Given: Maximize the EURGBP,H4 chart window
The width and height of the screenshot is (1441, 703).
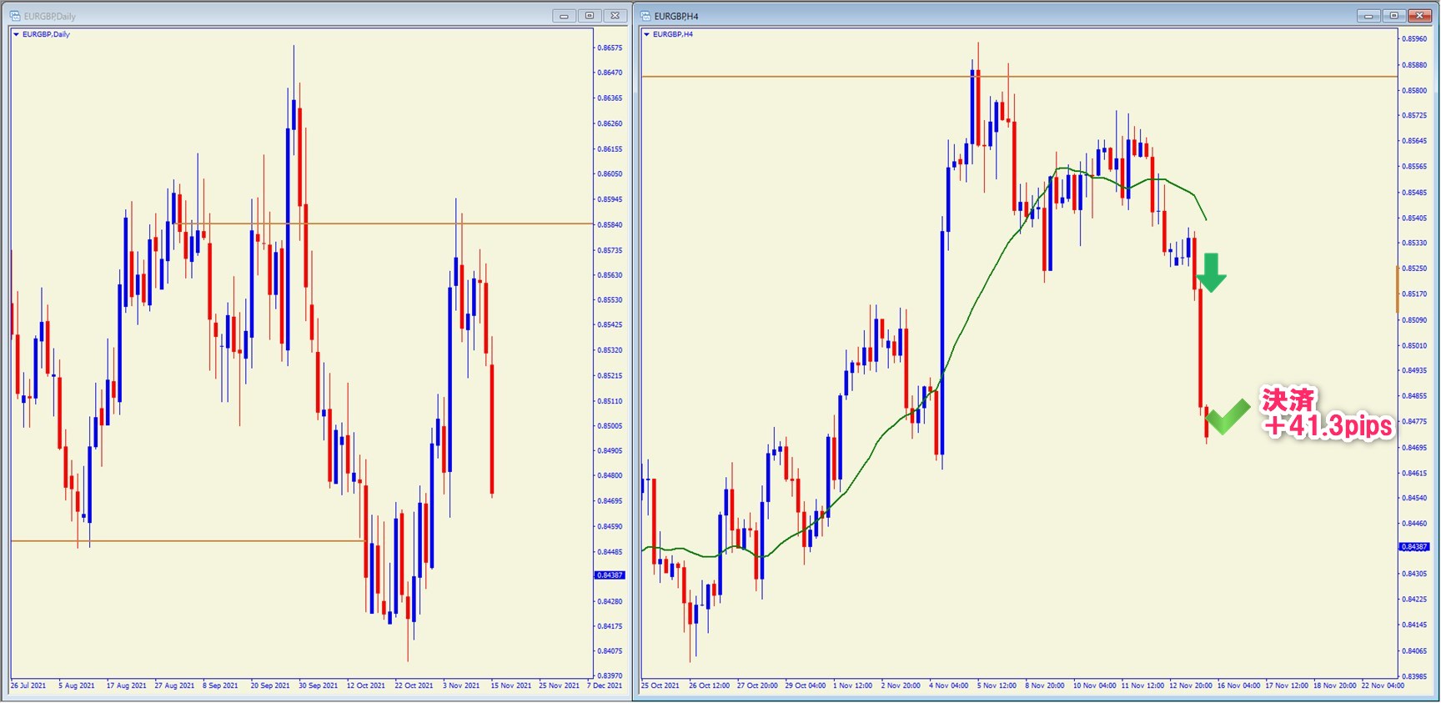Looking at the screenshot, I should click(1394, 16).
